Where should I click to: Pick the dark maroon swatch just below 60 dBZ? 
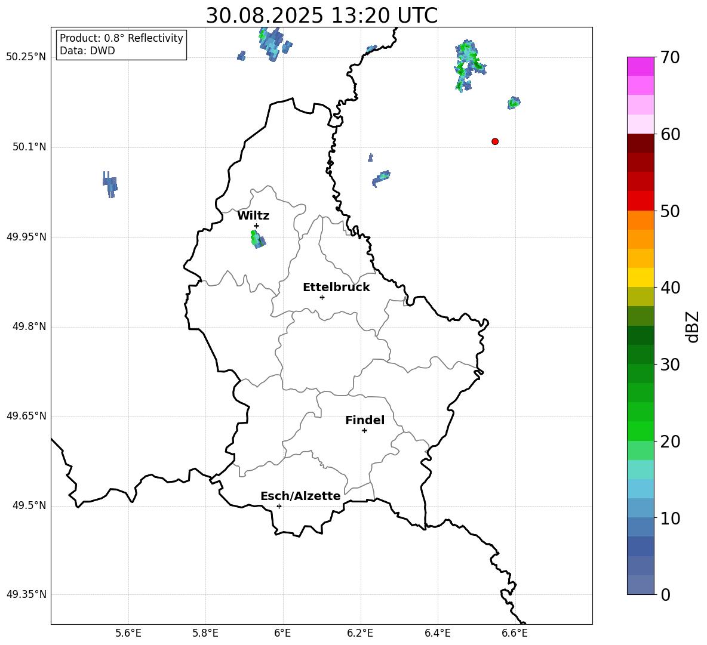640,143
